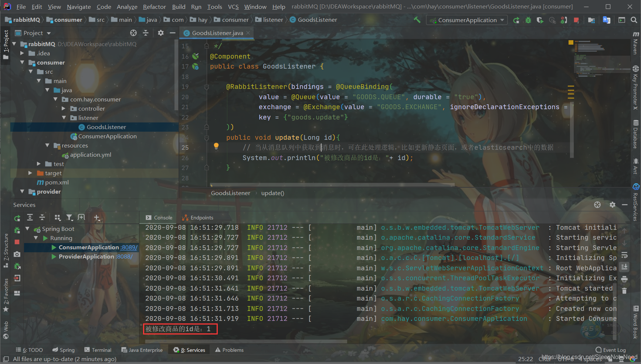641x364 pixels.
Task: Rerun the selected service in Services panel
Action: (x=17, y=218)
